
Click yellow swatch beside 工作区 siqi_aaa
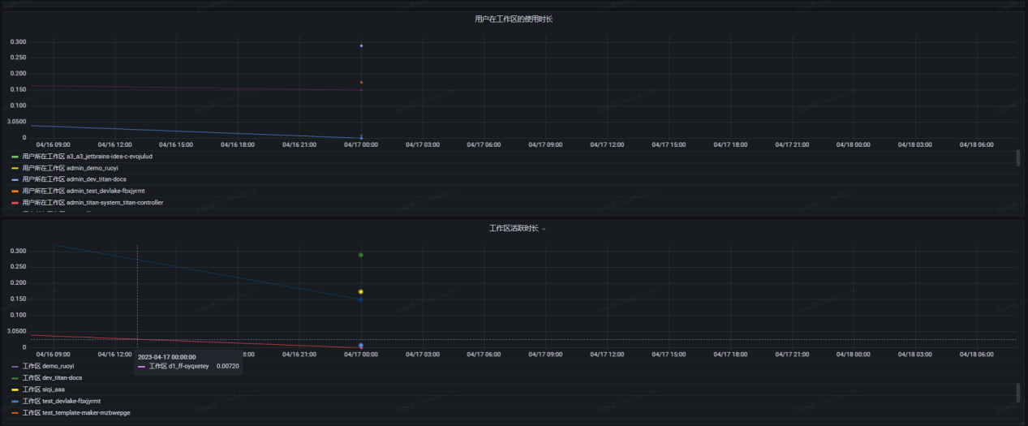click(x=15, y=389)
